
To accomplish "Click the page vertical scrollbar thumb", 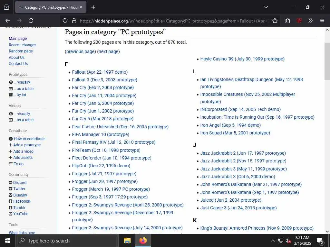I will pos(327,61).
